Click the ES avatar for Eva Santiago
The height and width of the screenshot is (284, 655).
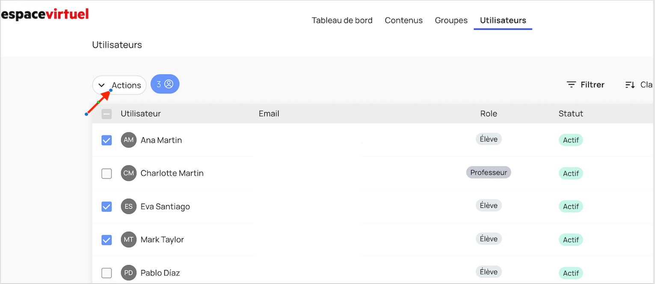click(128, 207)
